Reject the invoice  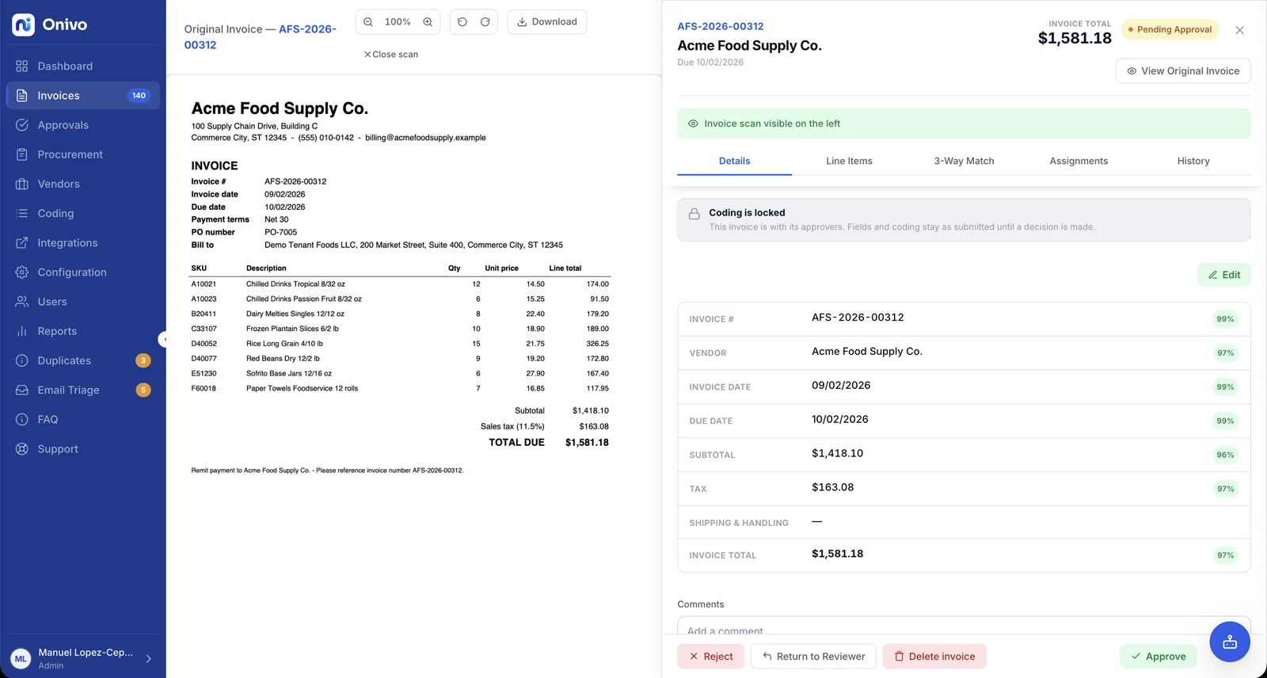pos(710,657)
